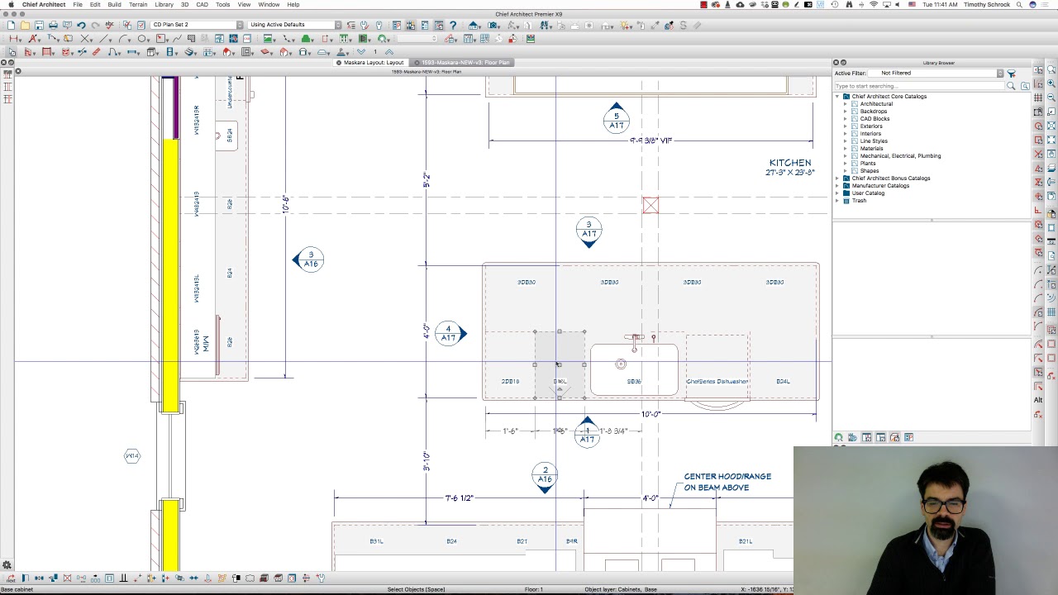Click the Redo arrow icon
1058x595 pixels.
pos(95,25)
